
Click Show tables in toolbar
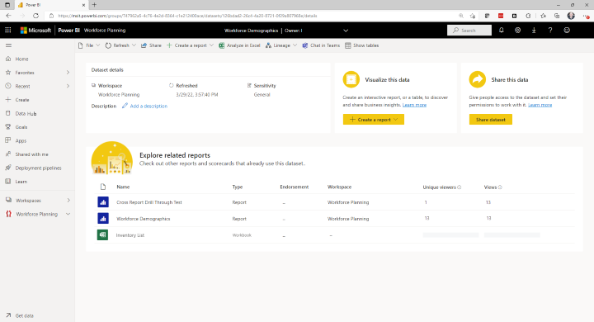362,45
